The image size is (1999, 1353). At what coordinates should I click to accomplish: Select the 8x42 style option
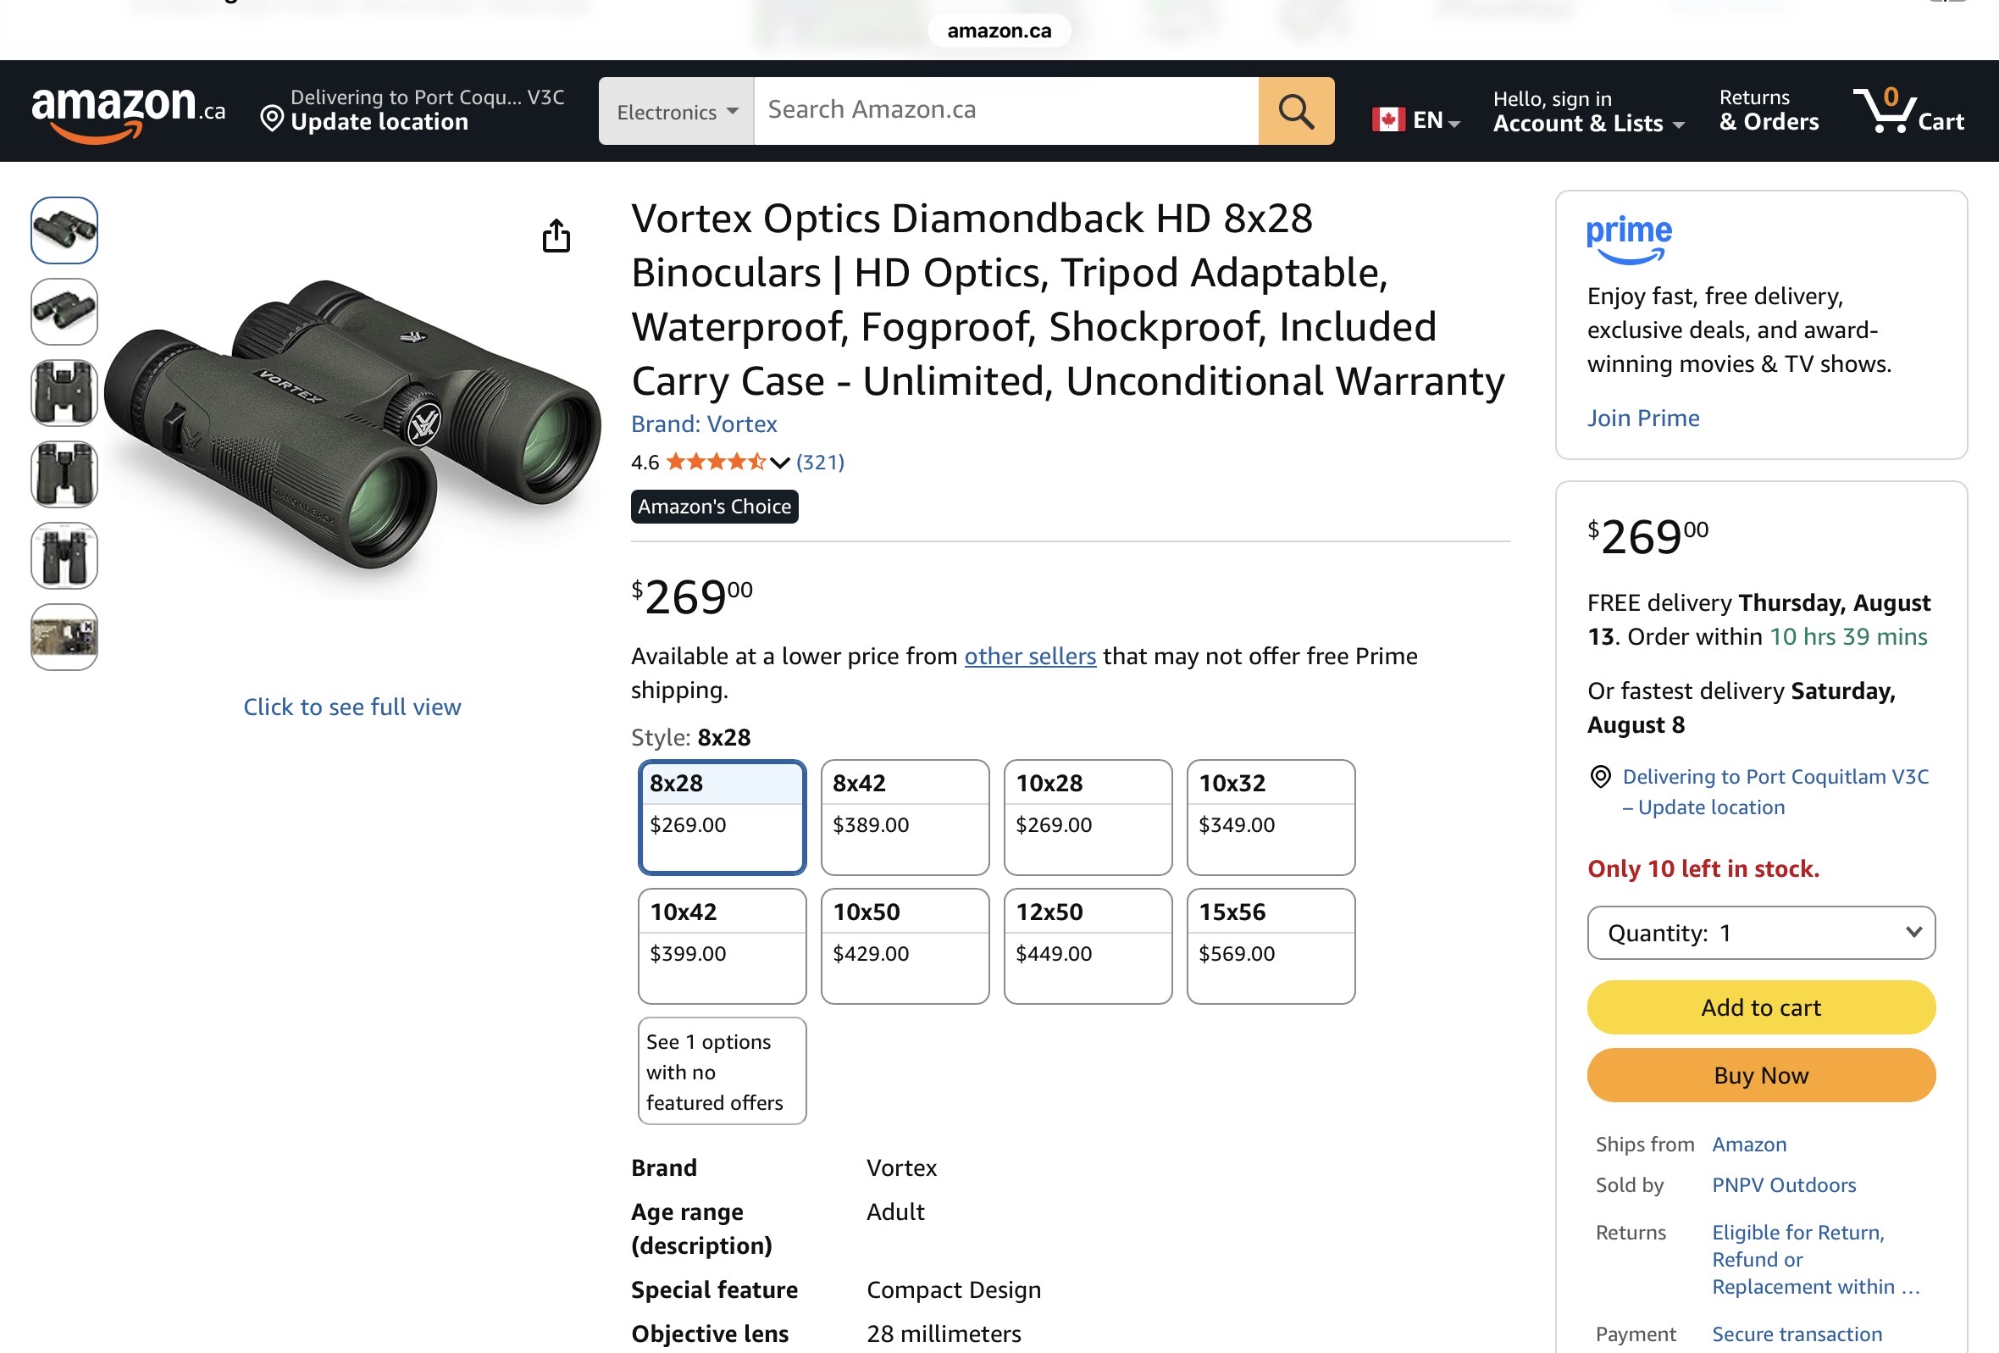[905, 816]
